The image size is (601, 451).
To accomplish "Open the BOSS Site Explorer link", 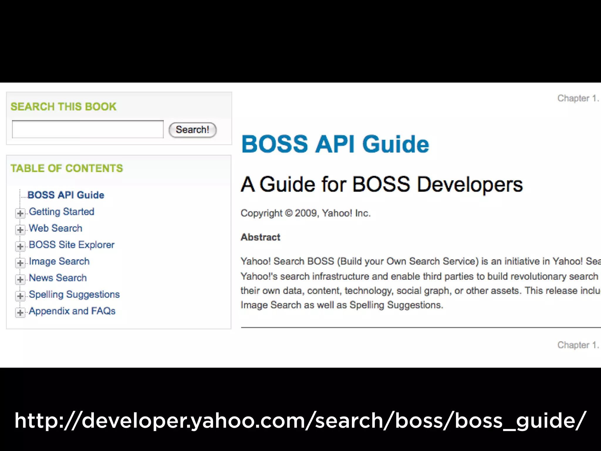I will pos(72,245).
